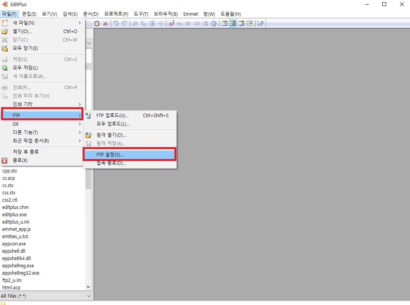Viewport: 410px width, 305px height.
Task: Click the EditPlus app icon in title bar
Action: pyautogui.click(x=5, y=4)
